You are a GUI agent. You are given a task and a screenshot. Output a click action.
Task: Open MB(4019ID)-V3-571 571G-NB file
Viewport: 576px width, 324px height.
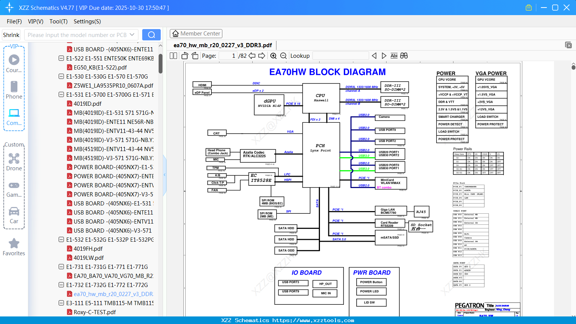(x=114, y=140)
